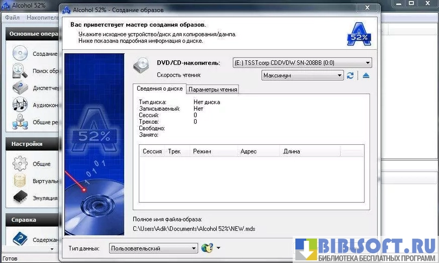
Task: Open the Справка contents book icon
Action: [20, 239]
